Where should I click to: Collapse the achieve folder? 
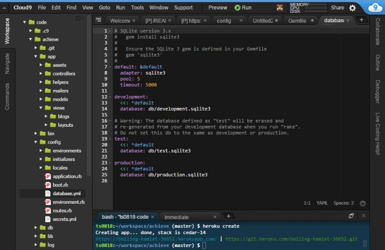click(x=30, y=39)
